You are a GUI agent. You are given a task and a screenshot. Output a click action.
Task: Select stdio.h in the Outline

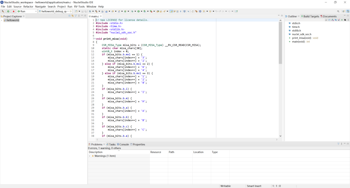(x=296, y=23)
